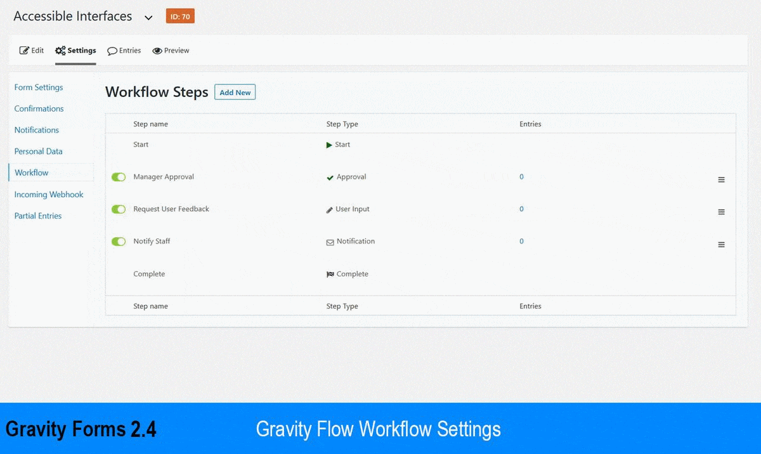Click the Edit tab pencil icon
Viewport: 761px width, 454px height.
24,51
